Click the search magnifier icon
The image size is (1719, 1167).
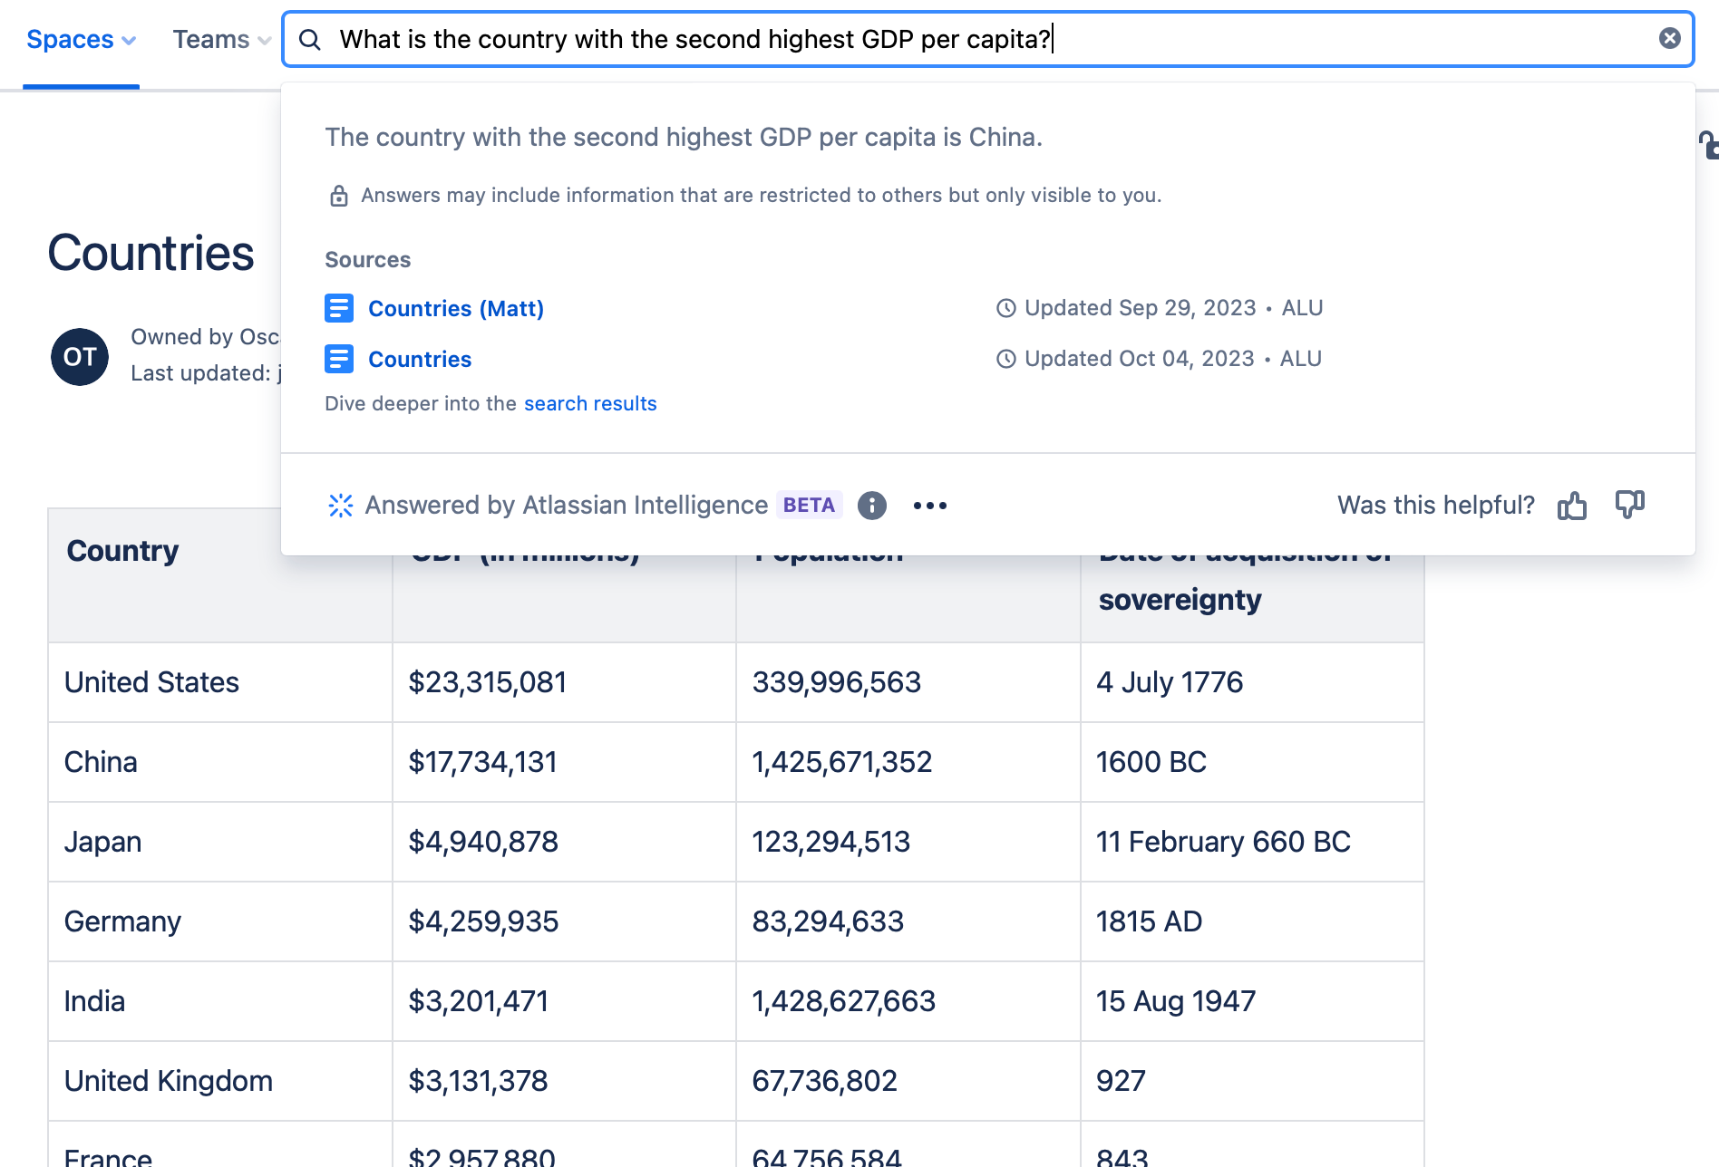click(x=310, y=39)
